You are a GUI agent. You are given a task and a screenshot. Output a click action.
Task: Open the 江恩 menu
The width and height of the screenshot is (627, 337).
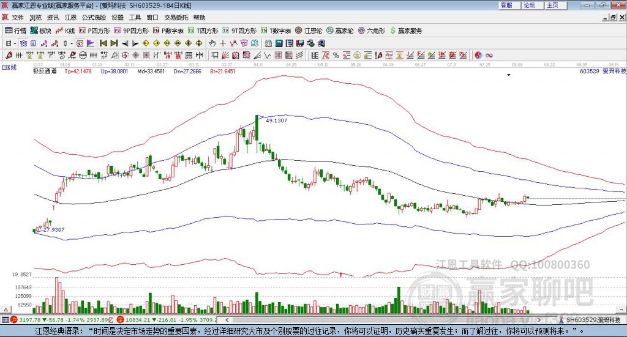(x=70, y=18)
